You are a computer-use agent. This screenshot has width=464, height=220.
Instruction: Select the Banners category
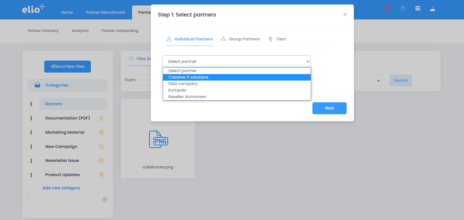(73, 104)
